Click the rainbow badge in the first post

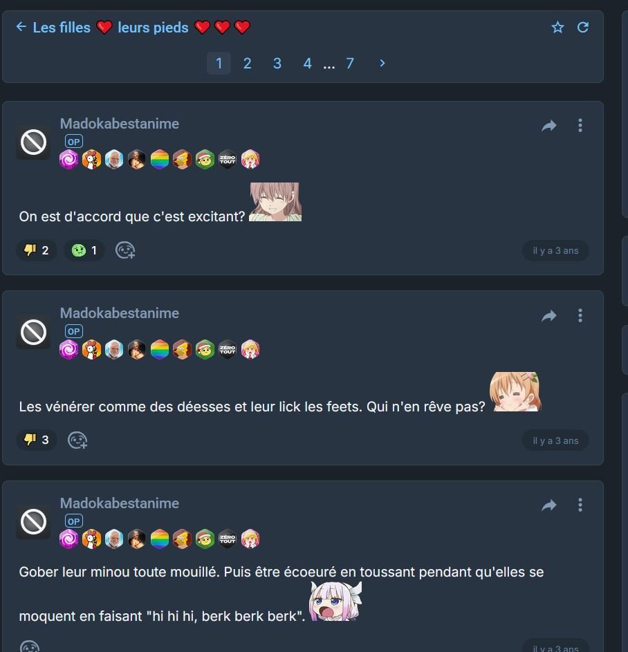[160, 160]
